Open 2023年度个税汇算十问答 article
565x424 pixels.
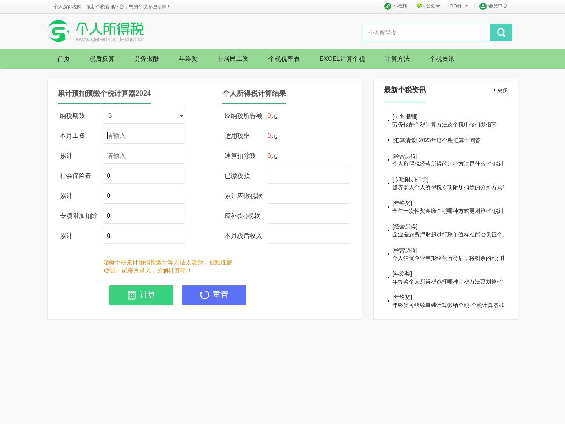click(450, 141)
